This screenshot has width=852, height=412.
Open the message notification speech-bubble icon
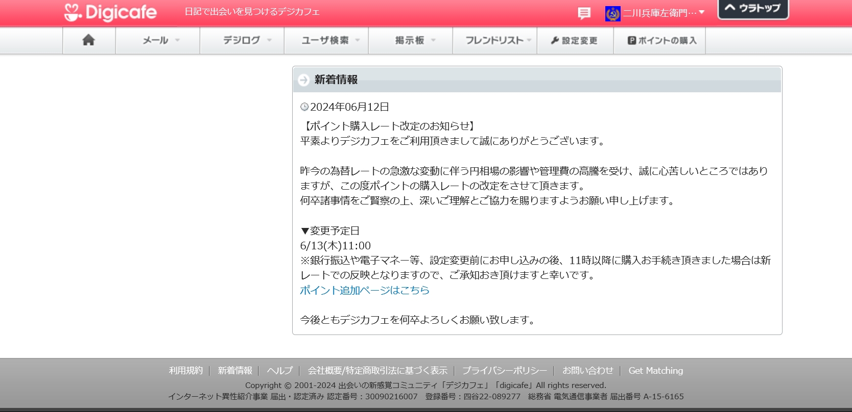pos(584,13)
